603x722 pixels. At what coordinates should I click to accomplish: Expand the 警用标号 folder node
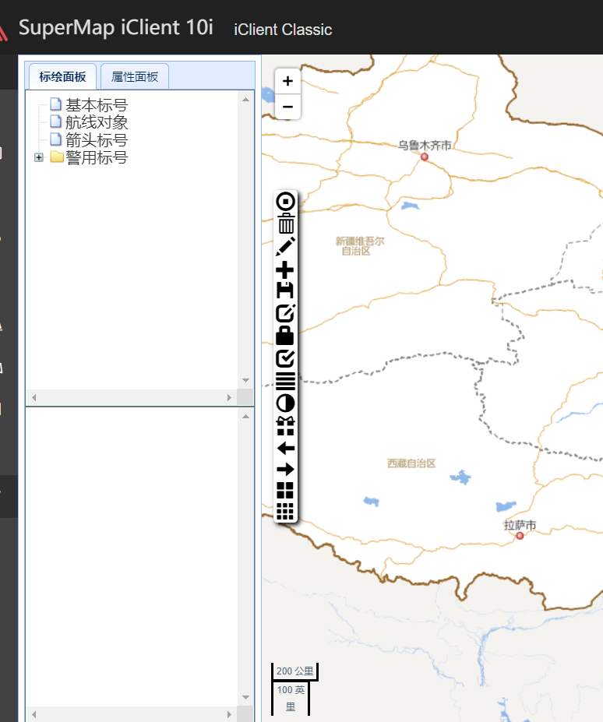[39, 158]
